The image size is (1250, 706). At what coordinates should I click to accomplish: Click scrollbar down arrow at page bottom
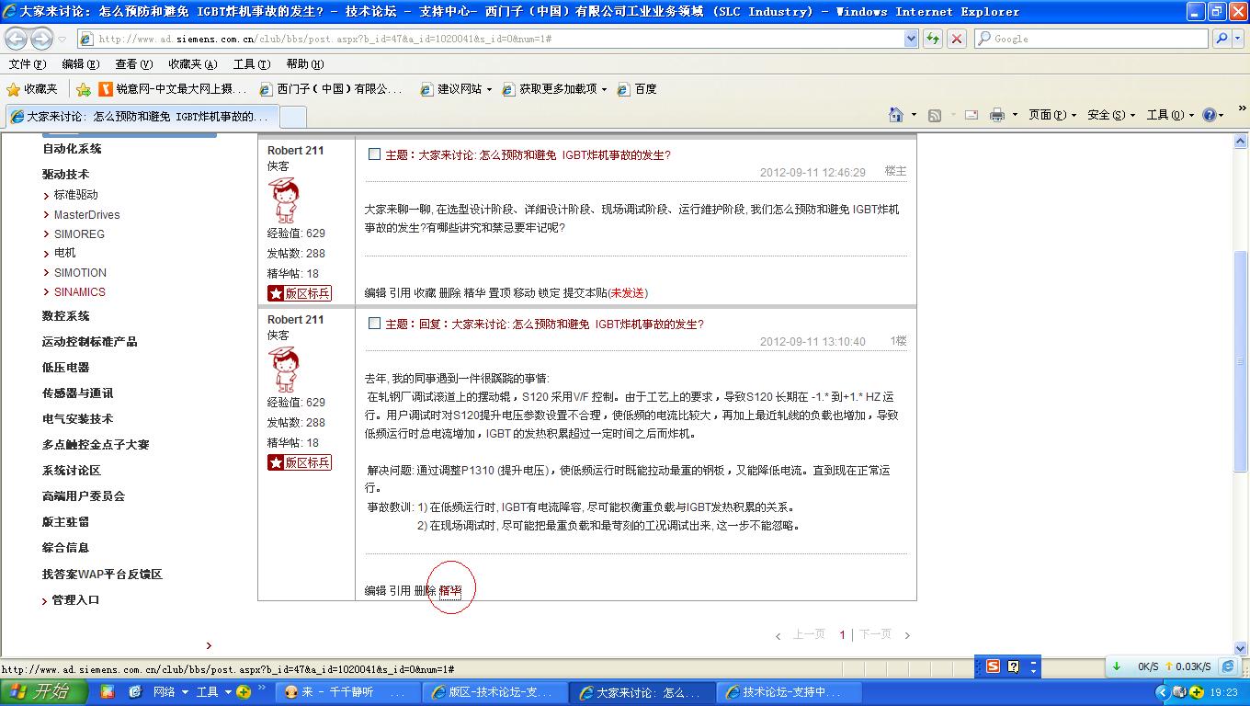point(1240,648)
